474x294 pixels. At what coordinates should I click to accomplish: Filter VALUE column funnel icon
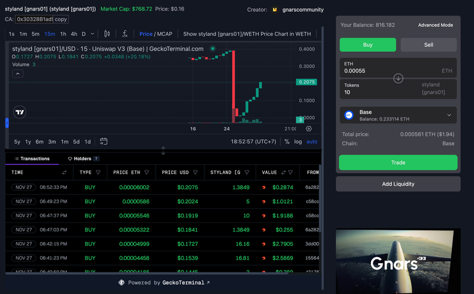point(291,172)
